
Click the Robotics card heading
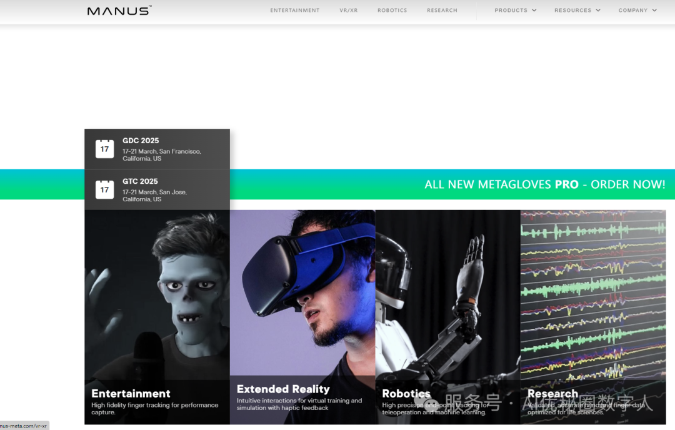coord(406,394)
